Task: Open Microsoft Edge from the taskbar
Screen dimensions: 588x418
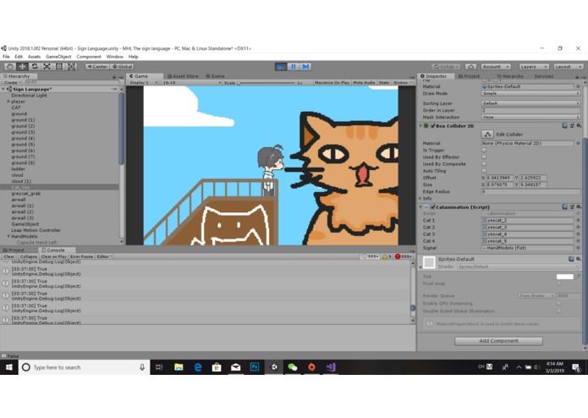Action: tap(198, 367)
